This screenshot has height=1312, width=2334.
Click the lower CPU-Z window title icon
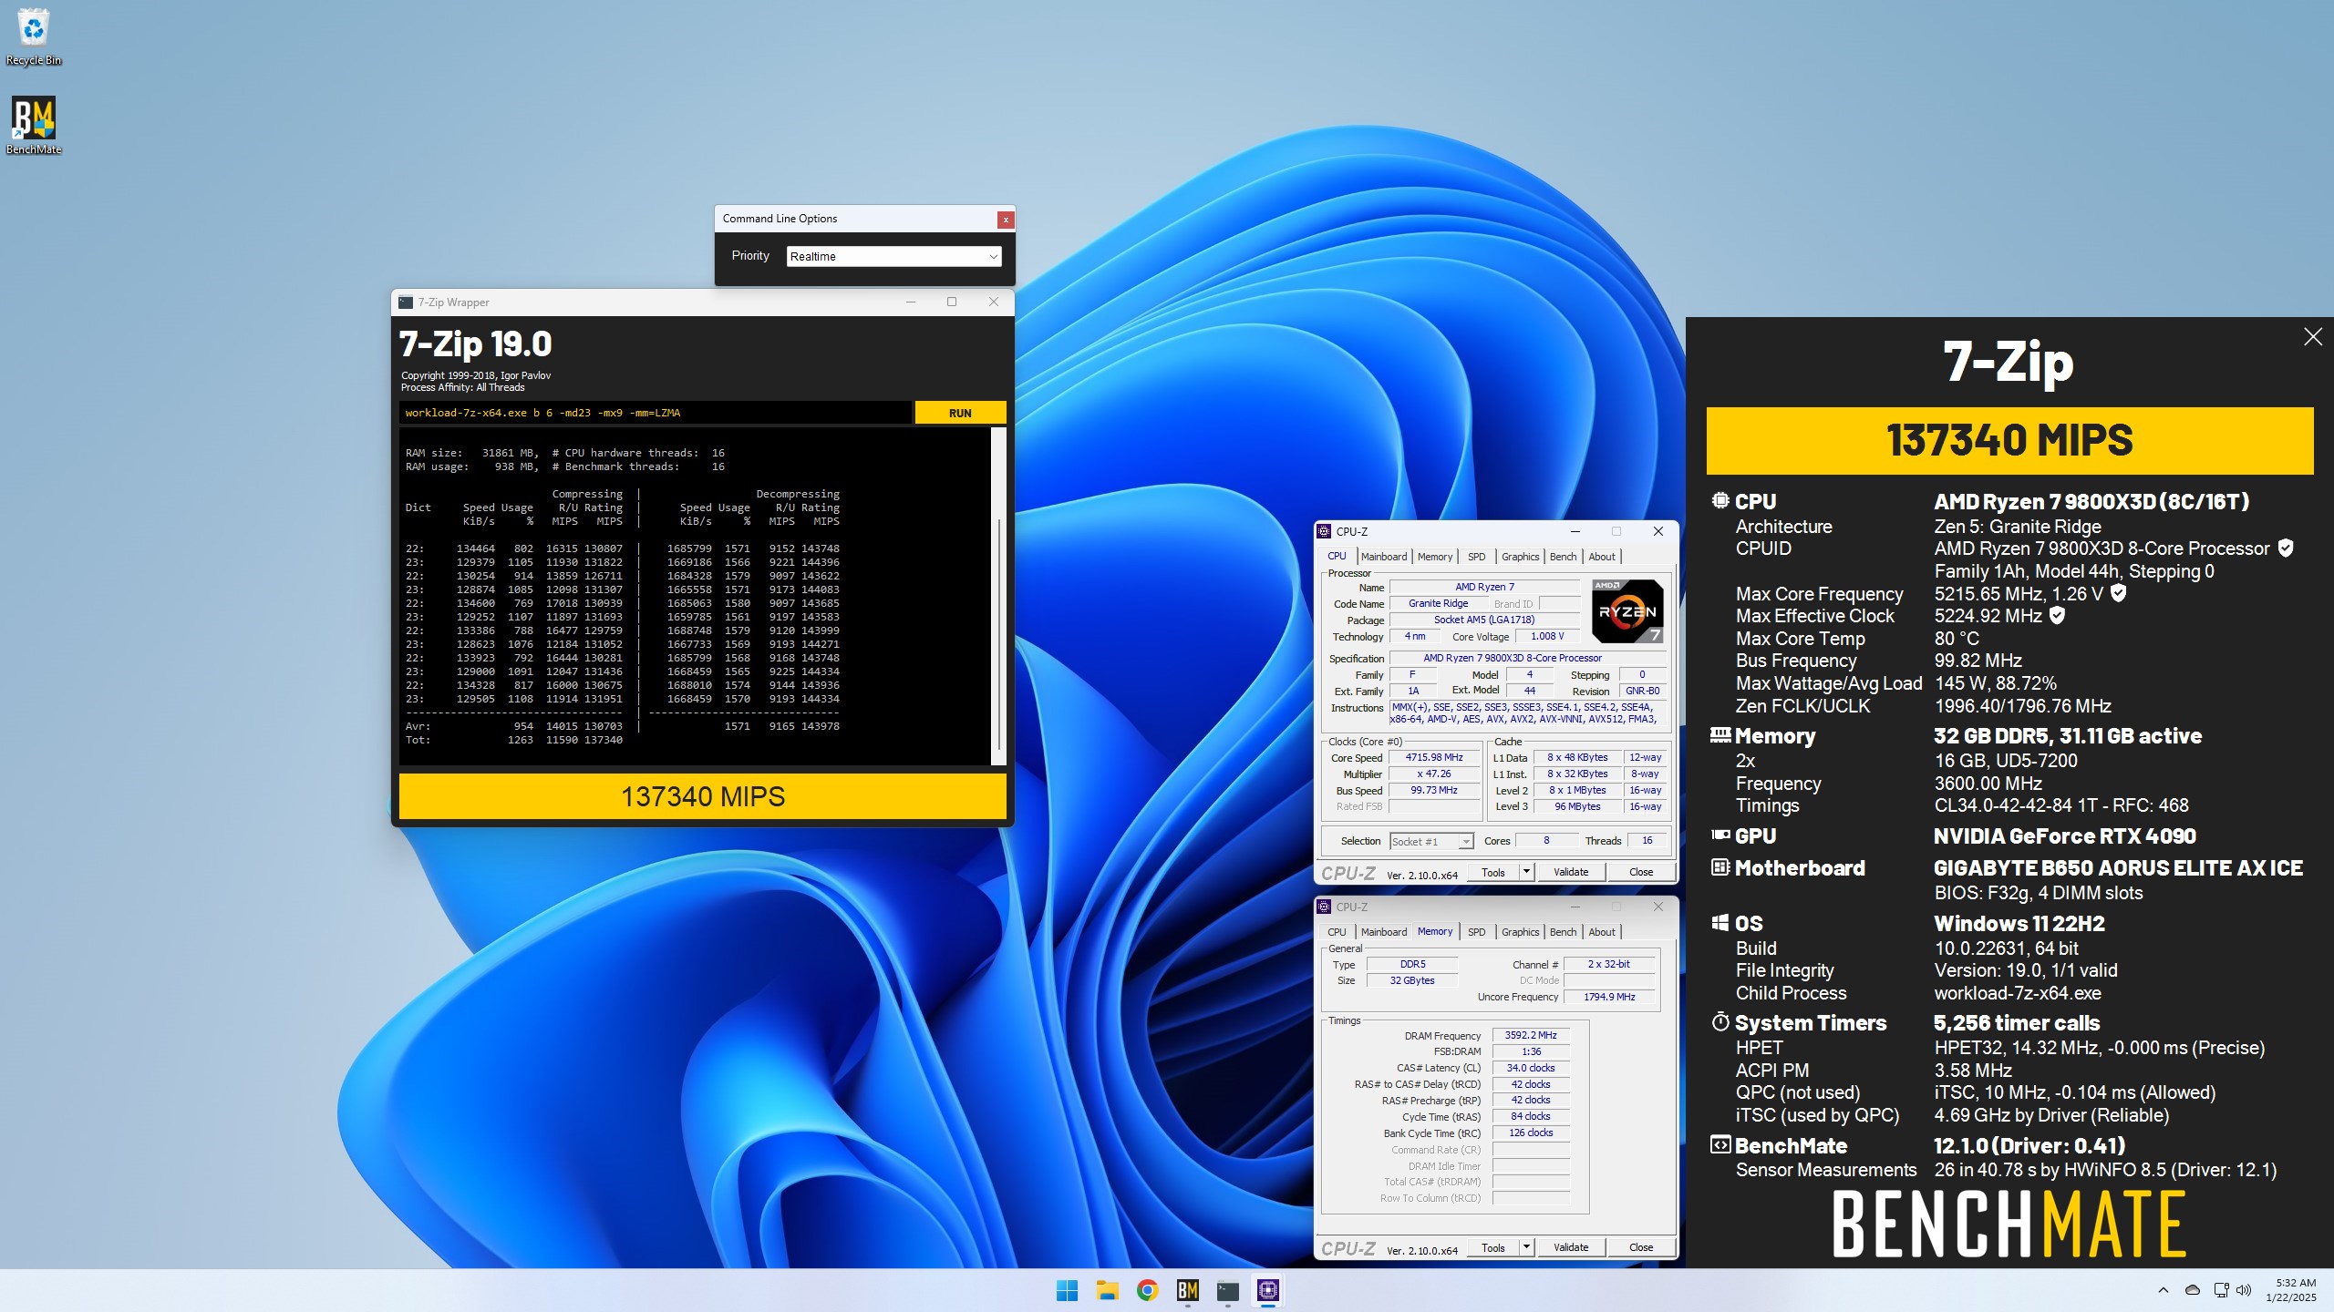pos(1324,907)
